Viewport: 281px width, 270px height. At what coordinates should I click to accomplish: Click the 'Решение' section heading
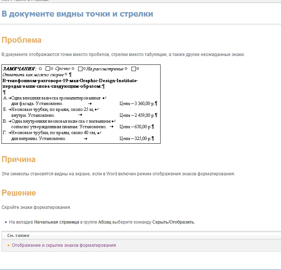19,193
